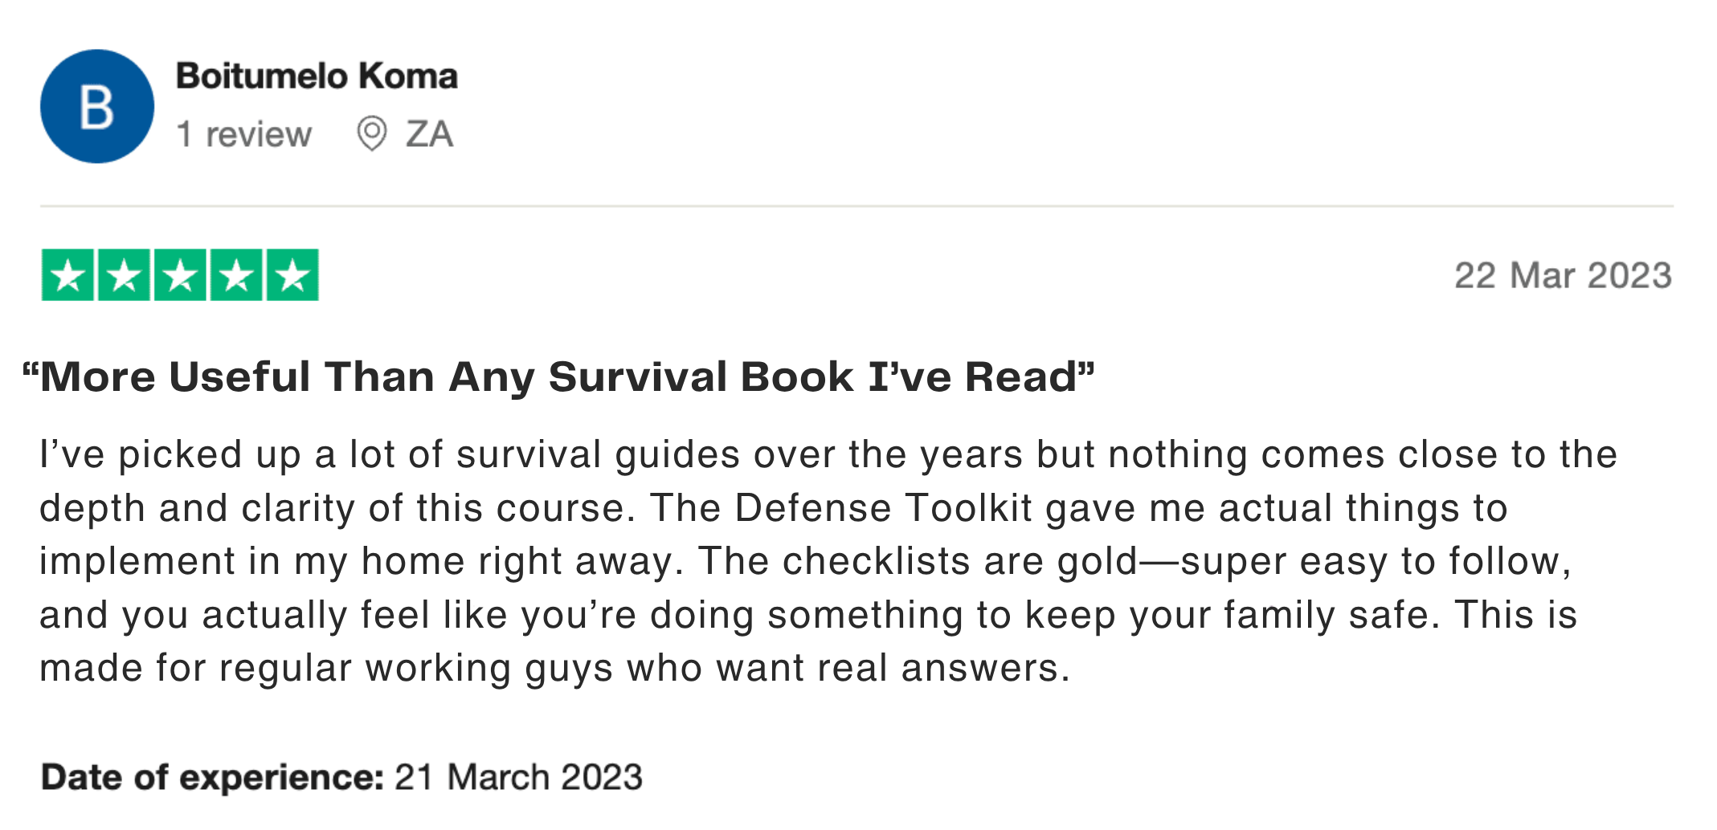1717x830 pixels.
Task: Click the first green rating star
Action: click(68, 275)
